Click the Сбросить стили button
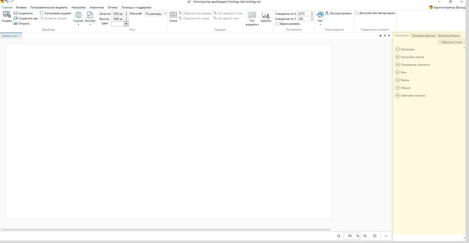 tap(451, 42)
